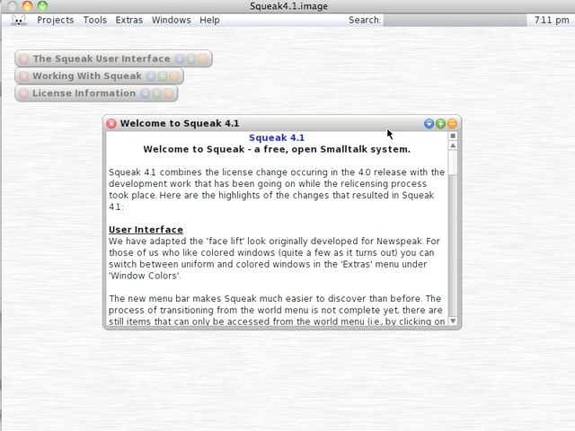The height and width of the screenshot is (431, 575).
Task: Focus the Search input field
Action: point(455,20)
